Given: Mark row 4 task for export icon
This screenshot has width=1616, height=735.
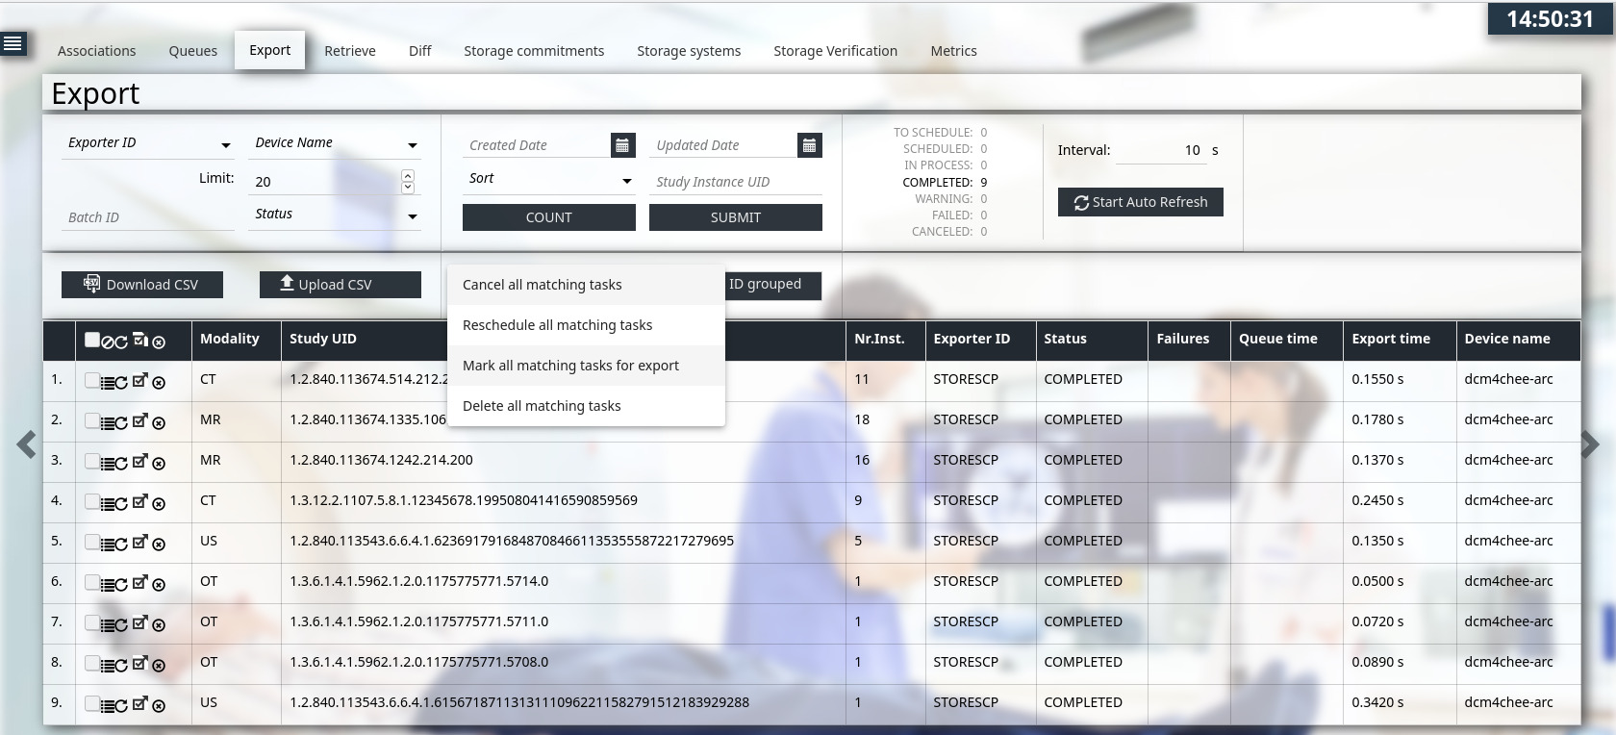Looking at the screenshot, I should pos(140,501).
